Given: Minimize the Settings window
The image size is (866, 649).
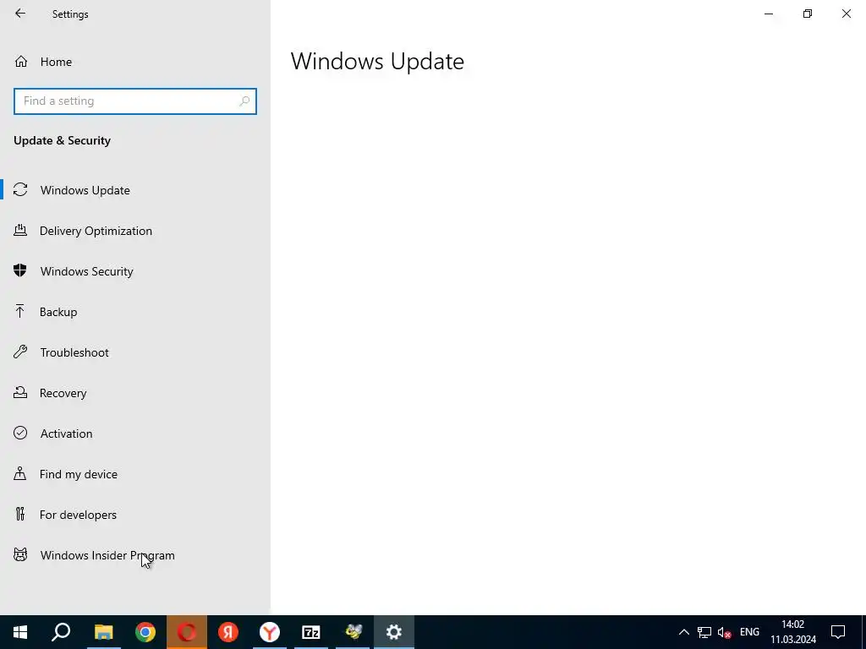Looking at the screenshot, I should [x=768, y=14].
